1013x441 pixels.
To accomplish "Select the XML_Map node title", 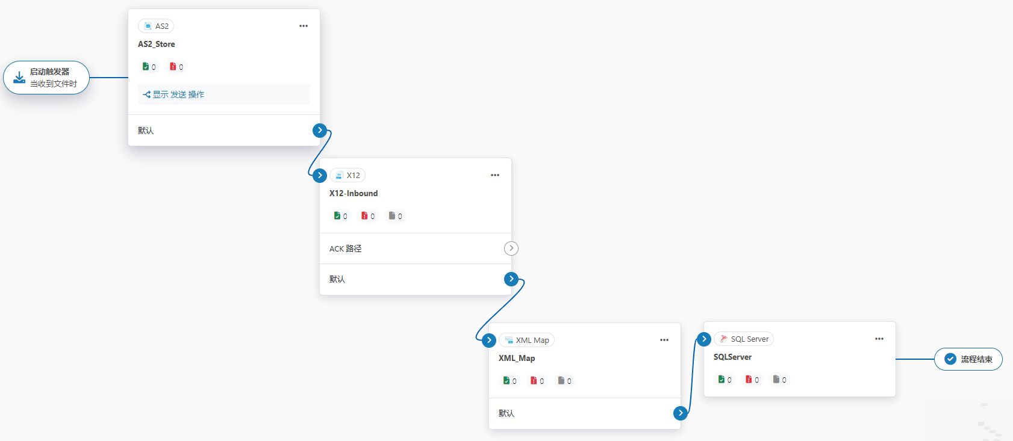I will click(x=517, y=358).
